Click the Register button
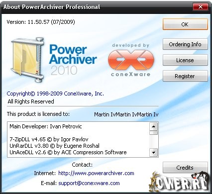Viewport: 212px width, 194px height. tap(185, 76)
